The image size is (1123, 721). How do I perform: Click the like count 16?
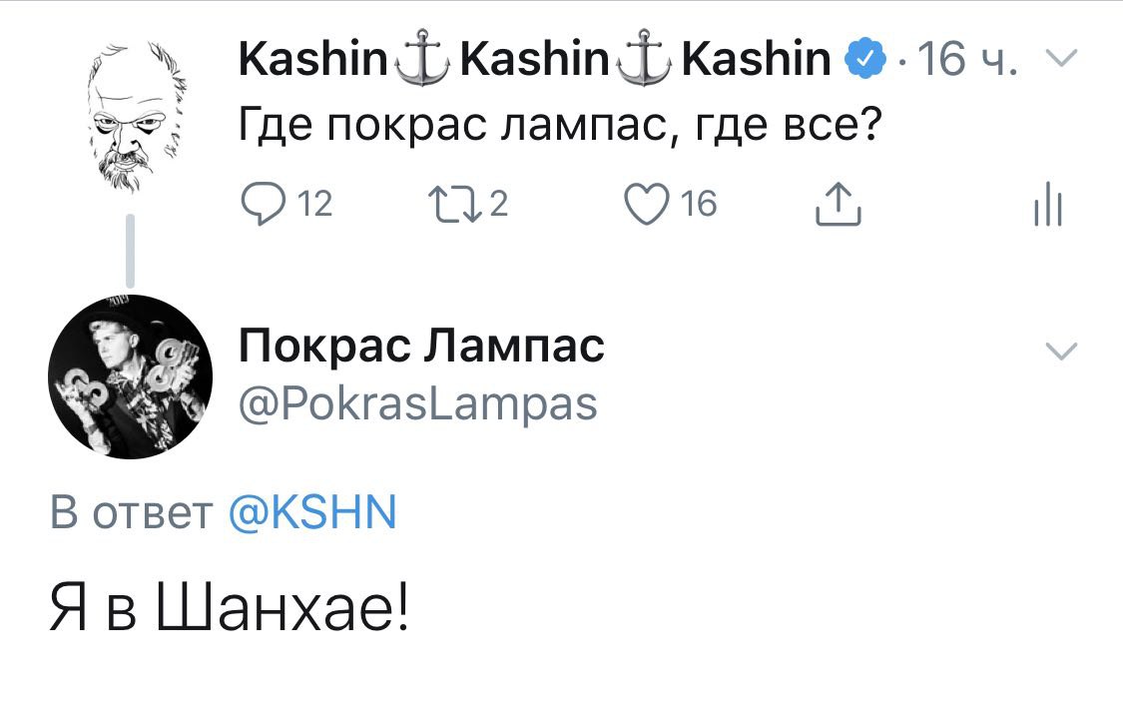(699, 205)
